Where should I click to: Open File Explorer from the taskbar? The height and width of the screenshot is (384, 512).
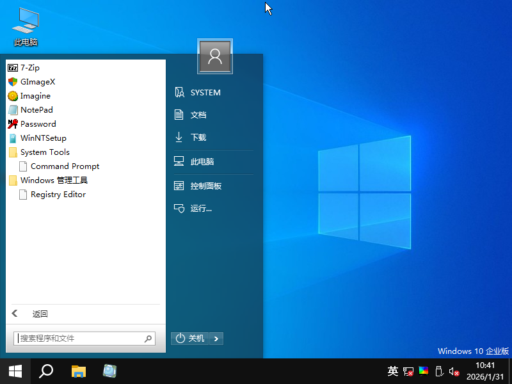[x=79, y=371]
